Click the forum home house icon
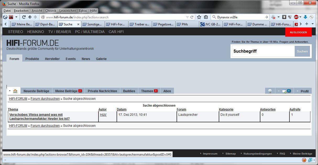The image size is (318, 165). (15, 91)
